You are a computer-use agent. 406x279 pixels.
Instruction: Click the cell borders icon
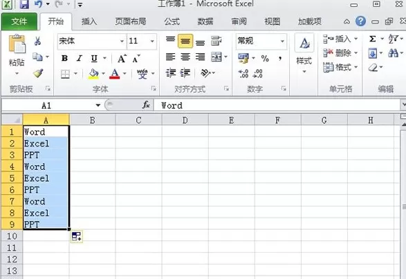pyautogui.click(x=65, y=74)
